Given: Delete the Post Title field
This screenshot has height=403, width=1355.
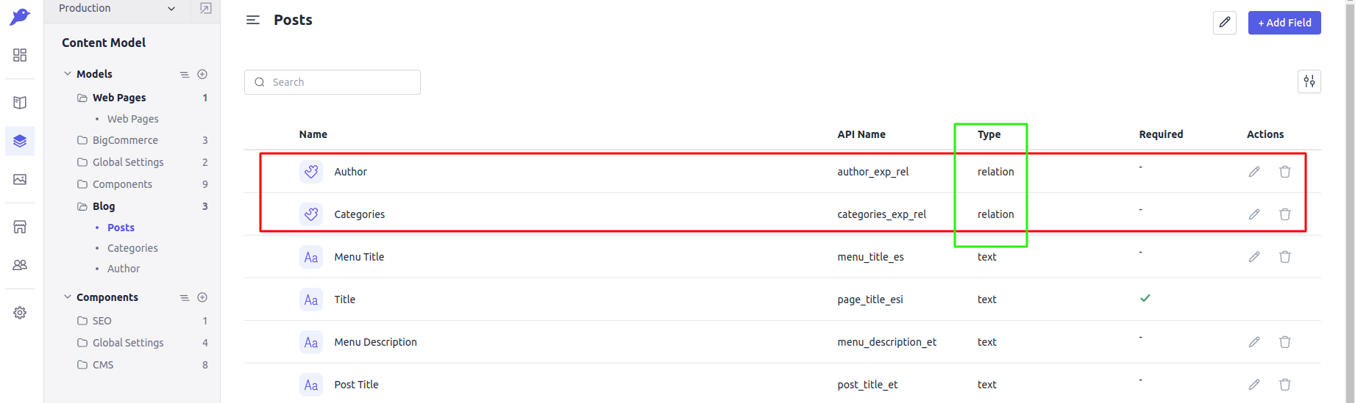Looking at the screenshot, I should (1285, 385).
